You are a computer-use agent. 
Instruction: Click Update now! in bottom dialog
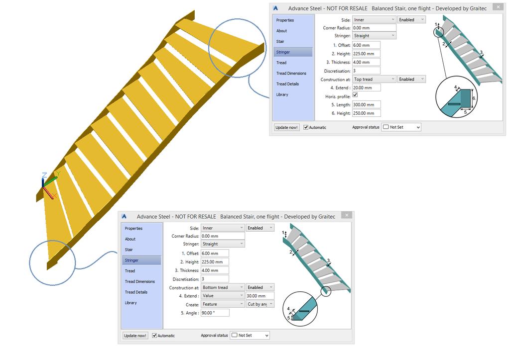[135, 336]
